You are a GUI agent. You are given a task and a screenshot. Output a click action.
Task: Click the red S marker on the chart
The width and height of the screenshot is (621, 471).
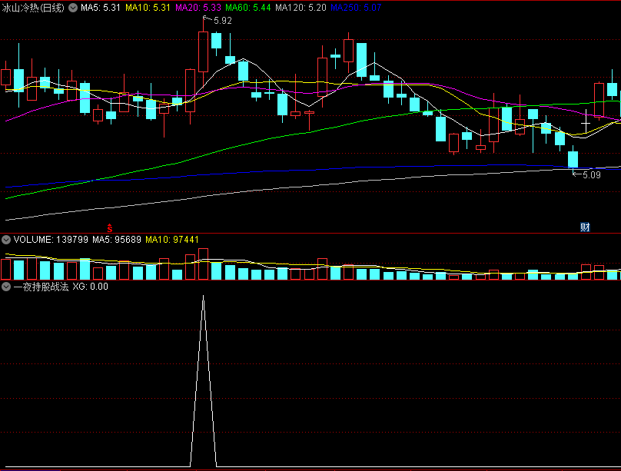[110, 228]
